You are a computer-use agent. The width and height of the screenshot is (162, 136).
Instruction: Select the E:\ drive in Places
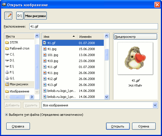pos(19,66)
